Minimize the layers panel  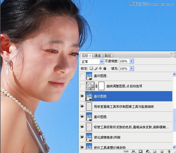click(x=171, y=53)
